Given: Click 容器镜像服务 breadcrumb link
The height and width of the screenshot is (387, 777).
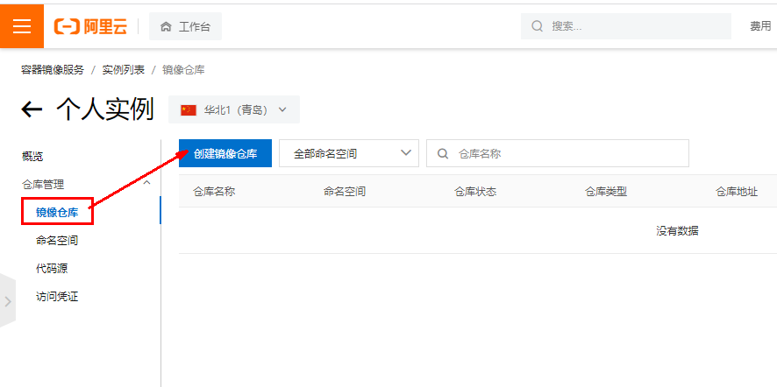Looking at the screenshot, I should point(53,69).
